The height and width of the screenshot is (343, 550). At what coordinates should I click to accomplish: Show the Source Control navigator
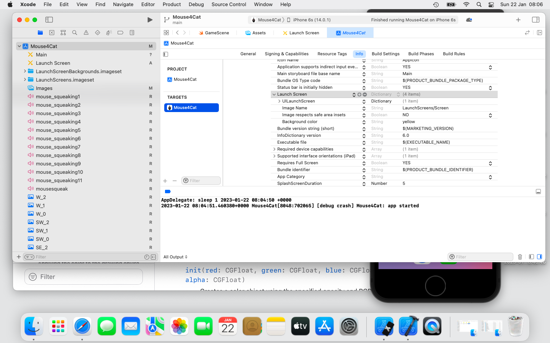pos(52,33)
